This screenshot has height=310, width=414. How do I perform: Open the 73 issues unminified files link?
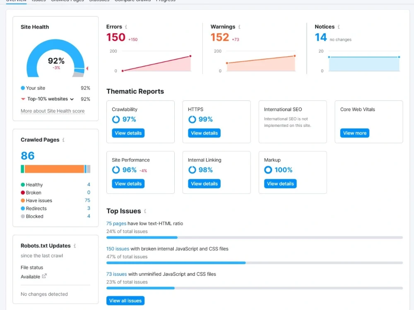click(x=116, y=274)
